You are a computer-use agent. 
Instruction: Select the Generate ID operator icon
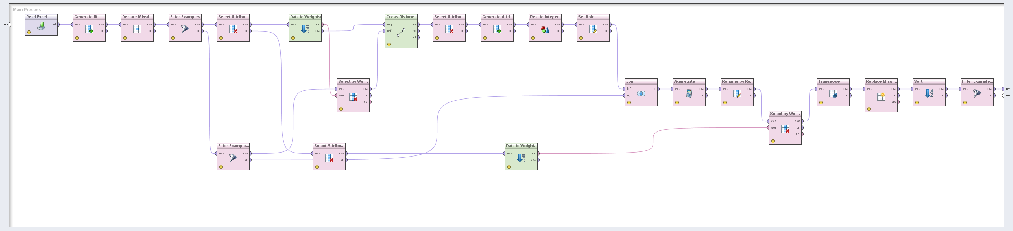point(89,29)
